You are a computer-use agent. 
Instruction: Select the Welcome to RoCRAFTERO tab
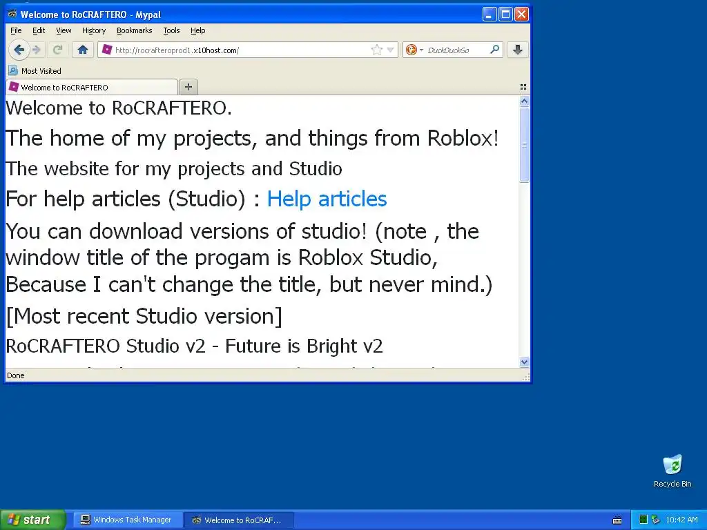click(92, 87)
